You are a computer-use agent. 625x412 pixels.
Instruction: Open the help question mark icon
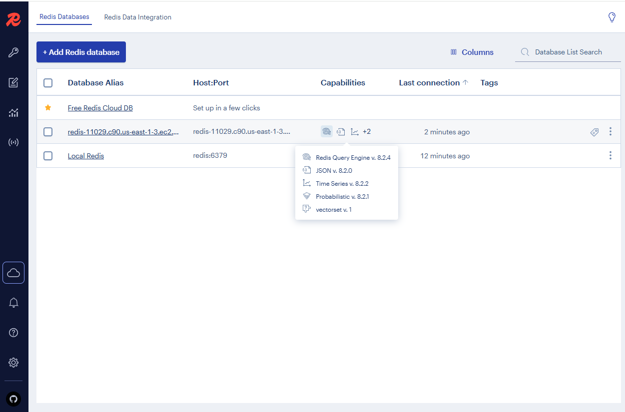(13, 333)
